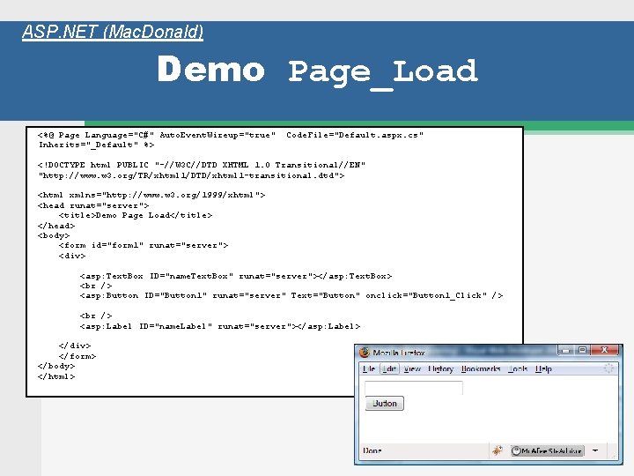Click the bug icon in Firefox status bar
The width and height of the screenshot is (634, 476).
point(498,450)
